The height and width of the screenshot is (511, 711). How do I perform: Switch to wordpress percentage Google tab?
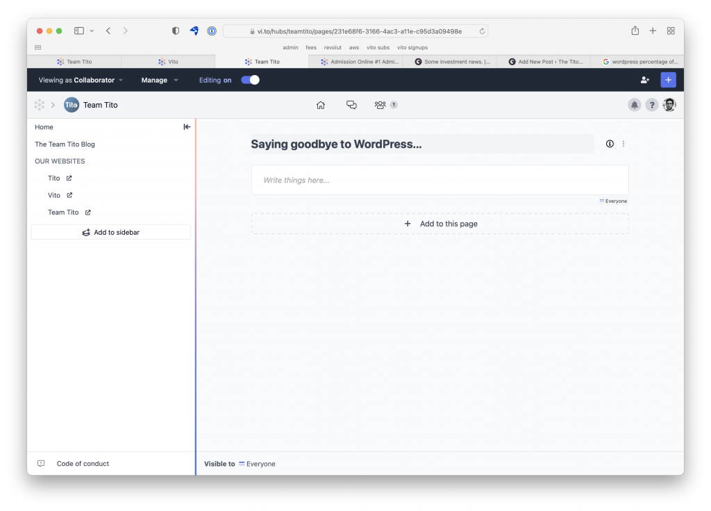[637, 62]
